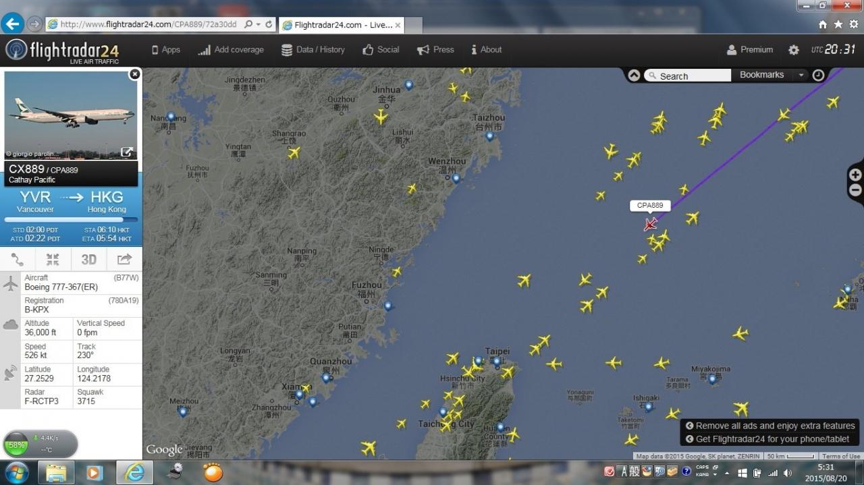The height and width of the screenshot is (485, 864).
Task: Show the flight route path icon
Action: [x=18, y=259]
